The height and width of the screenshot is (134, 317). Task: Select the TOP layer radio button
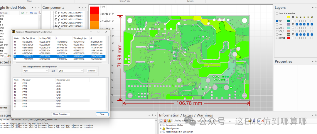click(277, 21)
